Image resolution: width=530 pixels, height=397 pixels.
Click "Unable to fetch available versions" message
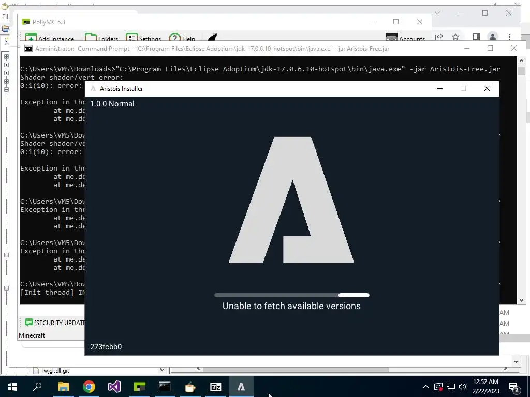(291, 306)
